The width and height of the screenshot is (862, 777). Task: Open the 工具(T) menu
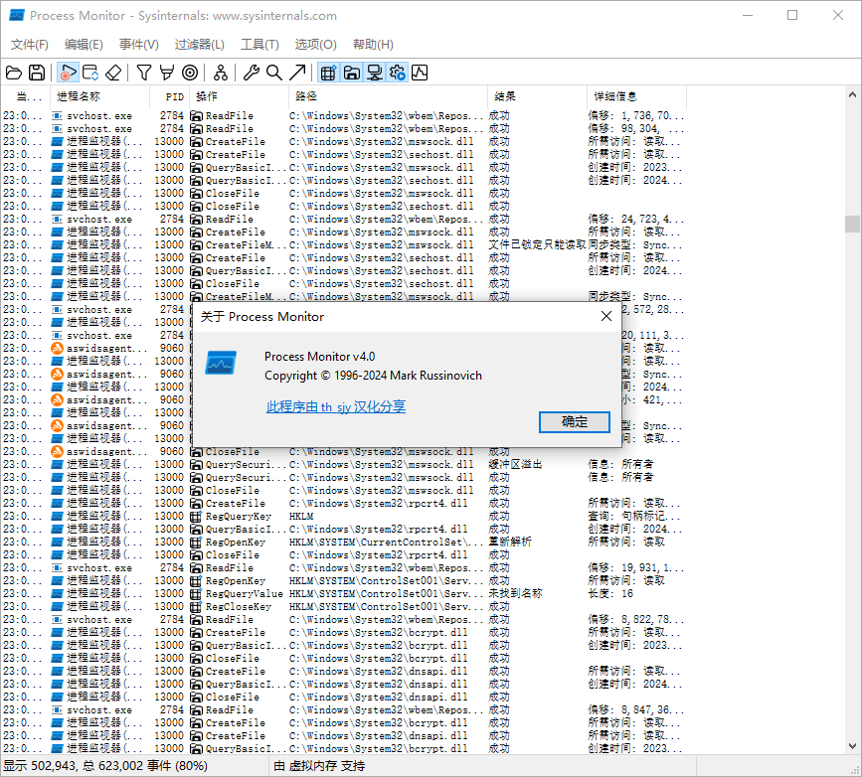[x=259, y=45]
